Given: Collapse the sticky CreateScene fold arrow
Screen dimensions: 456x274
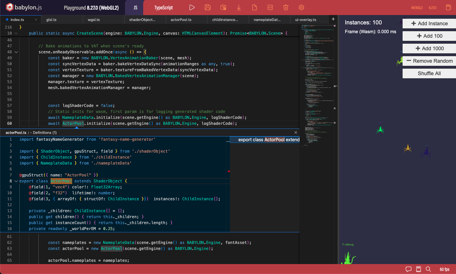Looking at the screenshot, I should 16,33.
